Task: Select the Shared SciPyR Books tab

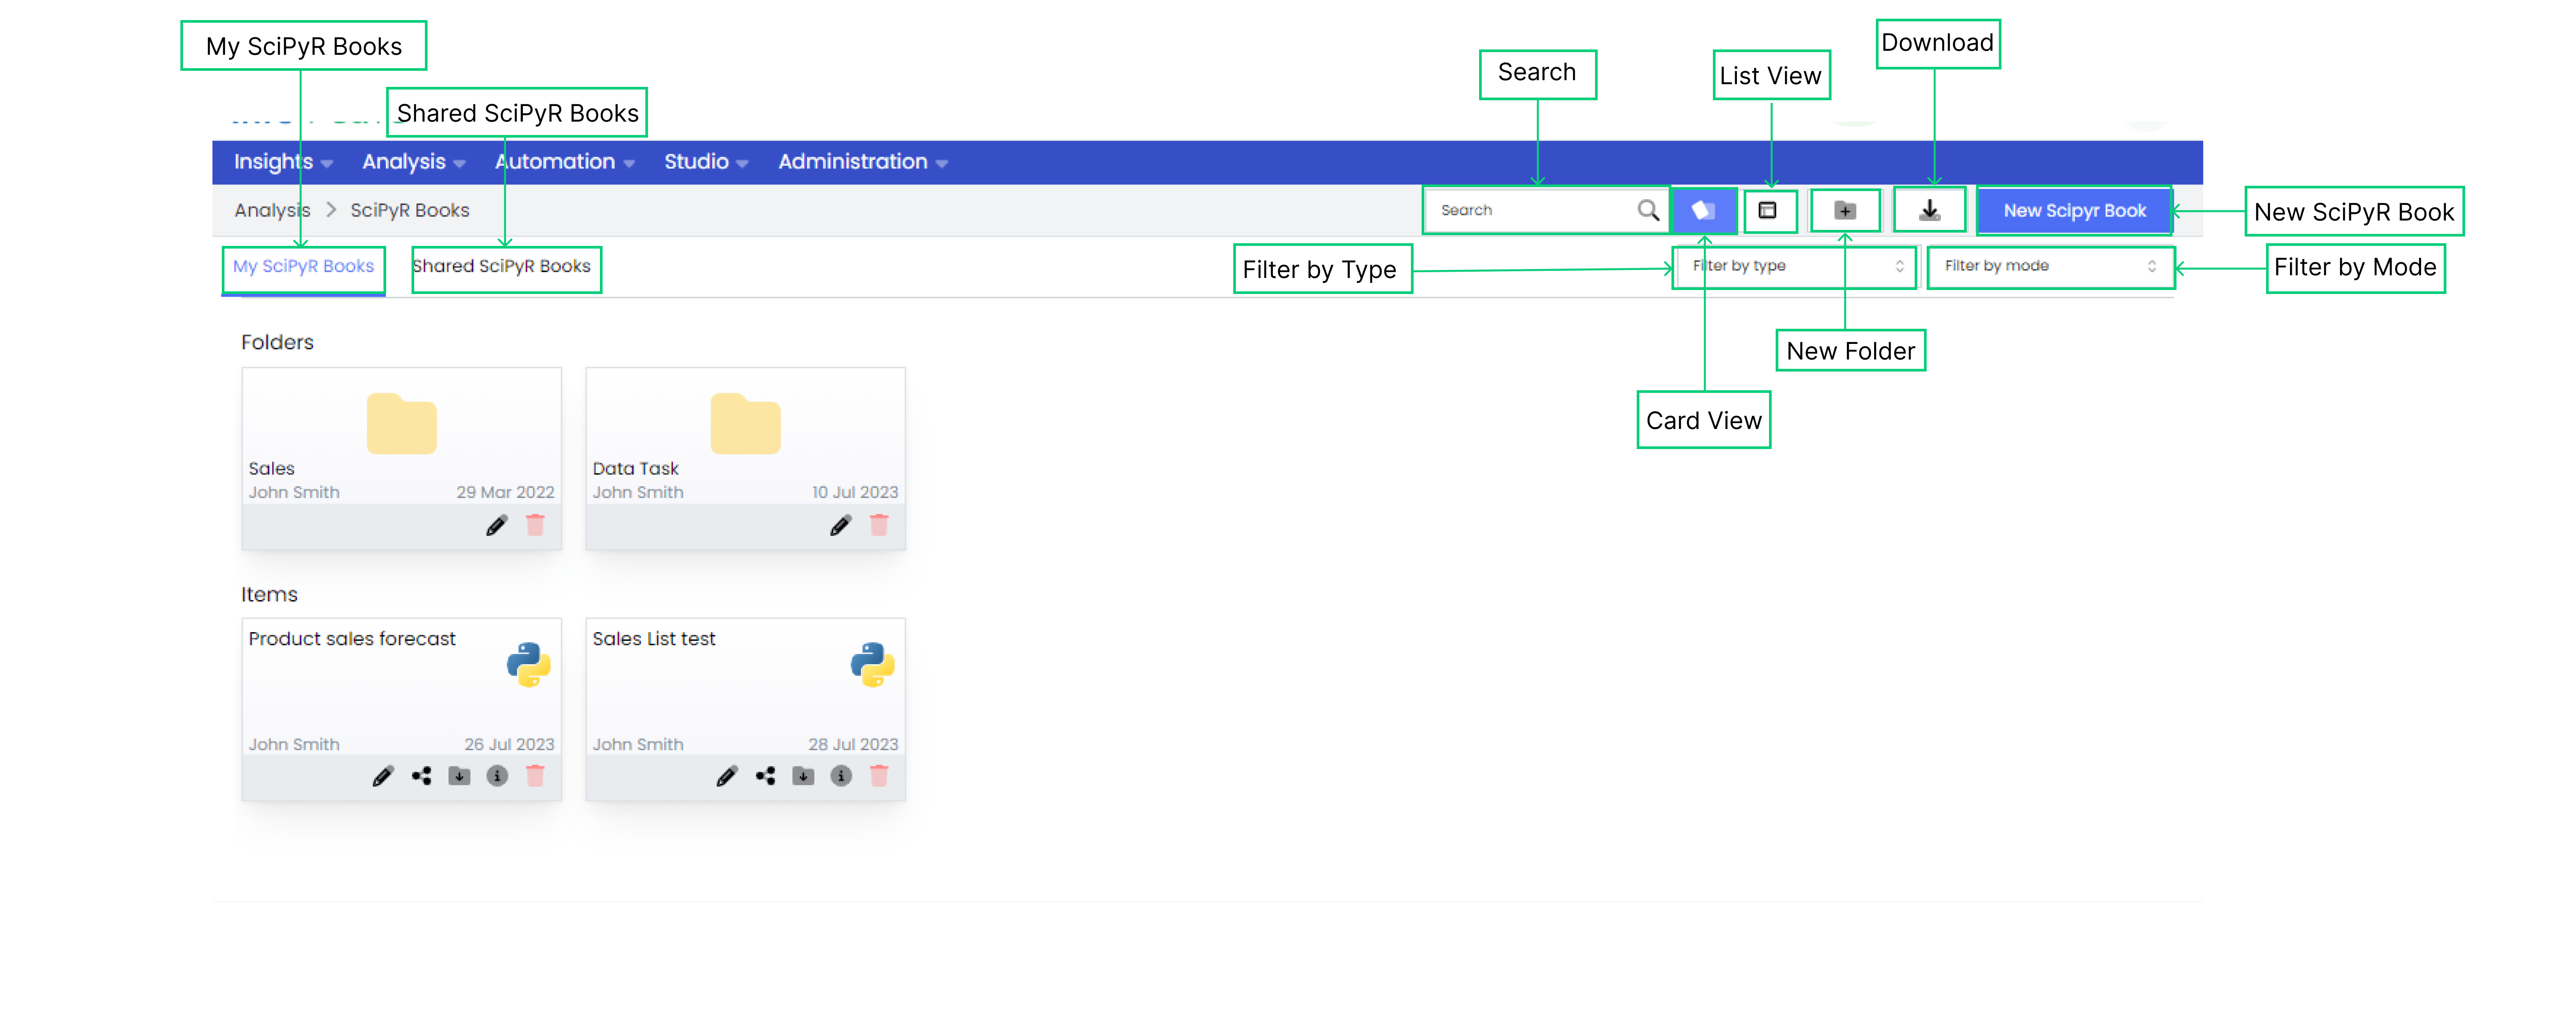Action: click(502, 266)
